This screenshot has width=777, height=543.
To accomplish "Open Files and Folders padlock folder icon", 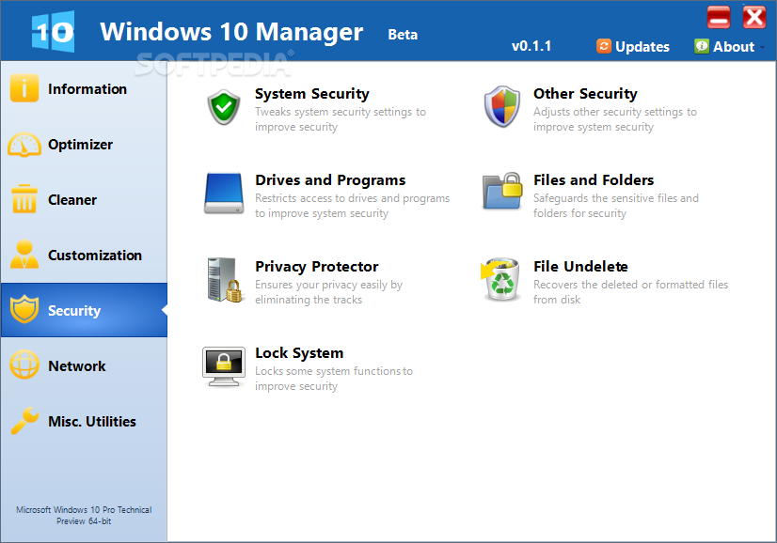I will pyautogui.click(x=501, y=192).
